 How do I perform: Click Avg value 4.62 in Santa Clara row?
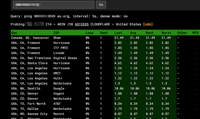[x=134, y=63]
